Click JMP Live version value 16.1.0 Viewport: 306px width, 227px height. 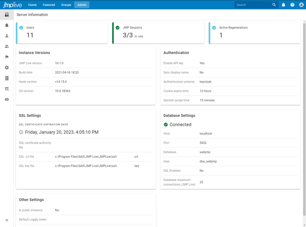coord(59,63)
